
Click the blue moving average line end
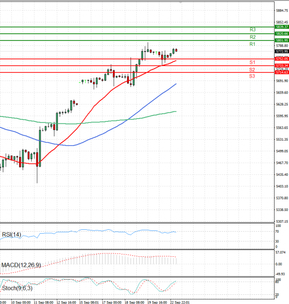(176, 84)
